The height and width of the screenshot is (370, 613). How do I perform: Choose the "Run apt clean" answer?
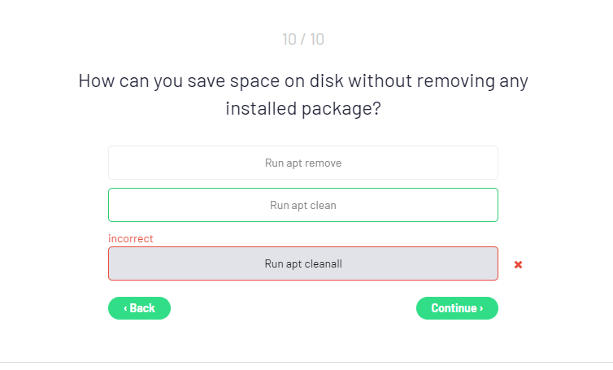(302, 205)
